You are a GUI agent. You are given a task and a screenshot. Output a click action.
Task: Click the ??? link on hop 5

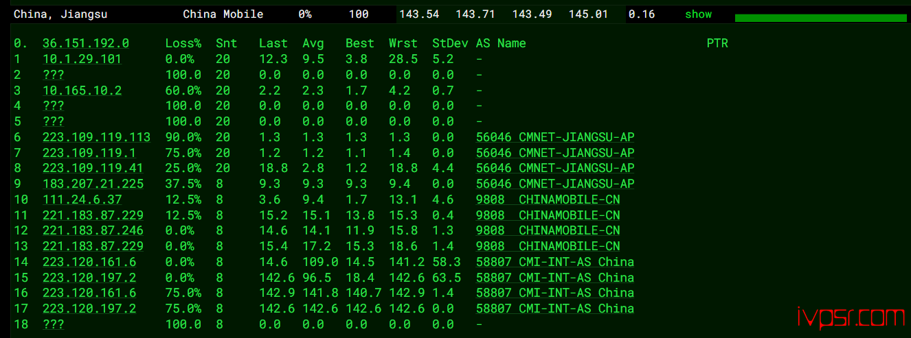[x=53, y=121]
